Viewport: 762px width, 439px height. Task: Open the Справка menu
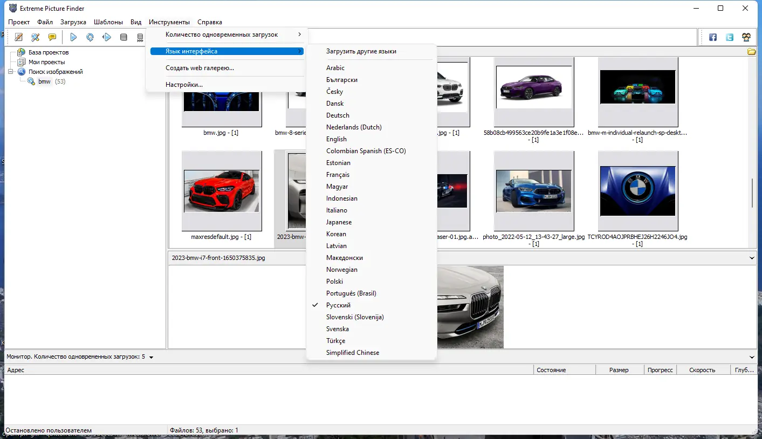click(x=209, y=22)
